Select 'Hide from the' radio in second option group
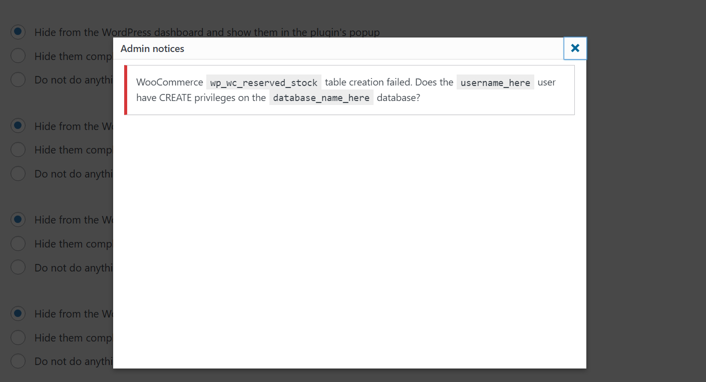This screenshot has width=706, height=382. click(x=18, y=125)
